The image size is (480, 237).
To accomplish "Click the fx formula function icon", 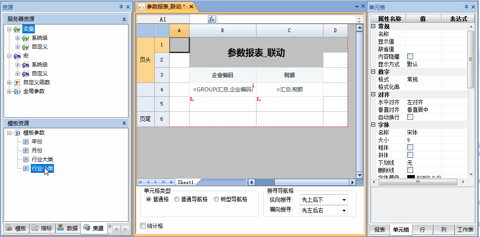I will click(212, 19).
